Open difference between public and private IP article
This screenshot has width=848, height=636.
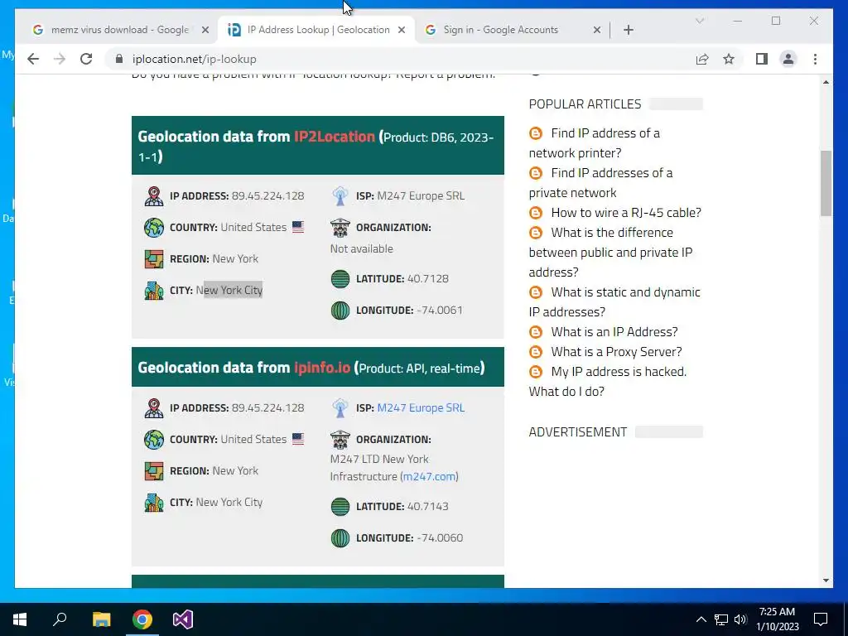coord(610,252)
